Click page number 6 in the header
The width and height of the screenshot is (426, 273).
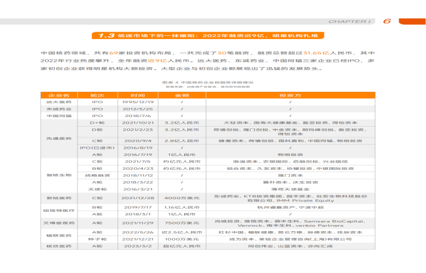coord(387,21)
